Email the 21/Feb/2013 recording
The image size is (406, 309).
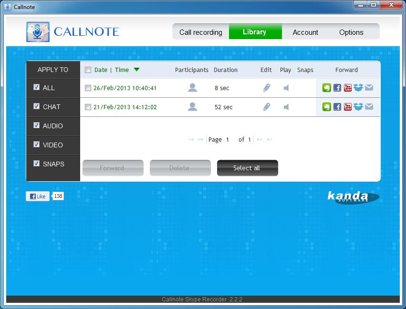369,106
